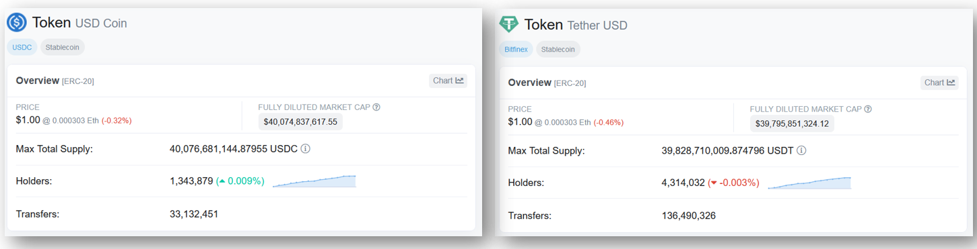Click the red down arrow in USDT holders change
This screenshot has width=977, height=249.
click(714, 183)
